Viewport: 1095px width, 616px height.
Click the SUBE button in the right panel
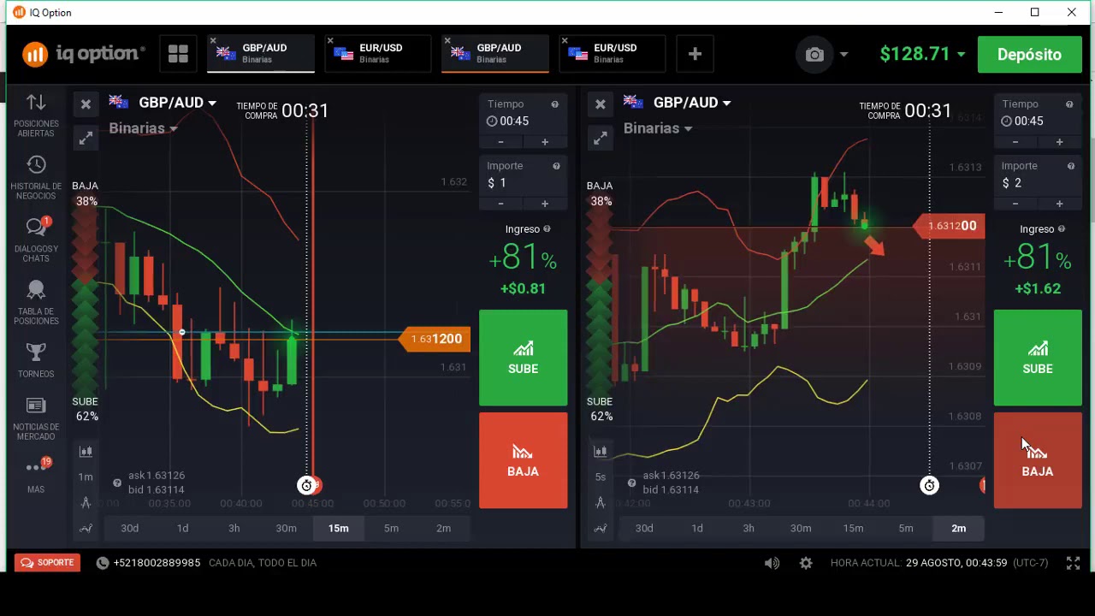[1038, 358]
